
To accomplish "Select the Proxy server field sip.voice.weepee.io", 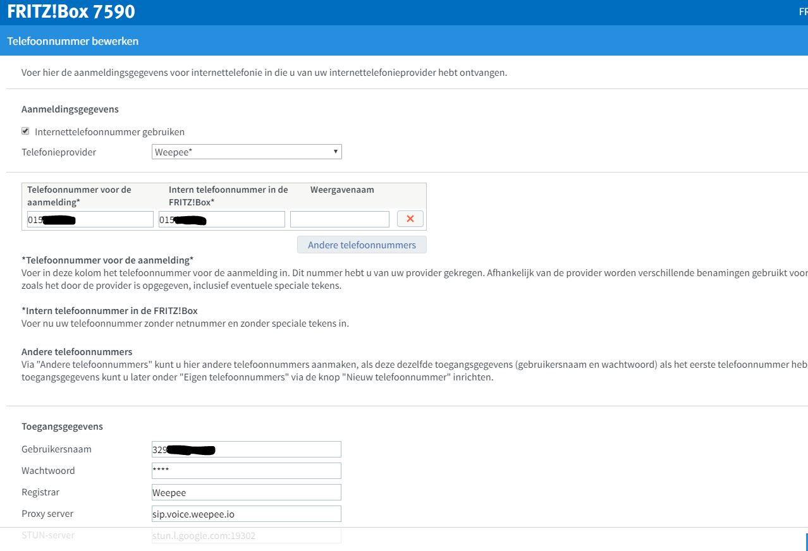I will click(x=246, y=514).
